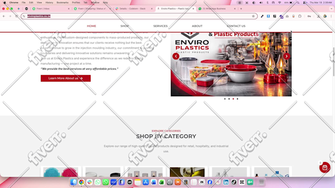Open the Chrome profile avatar

pyautogui.click(x=325, y=16)
